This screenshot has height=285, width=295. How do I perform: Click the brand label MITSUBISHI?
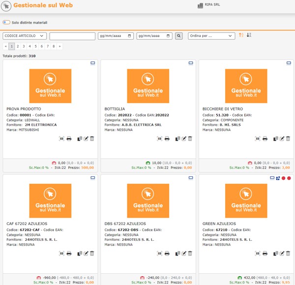point(29,130)
